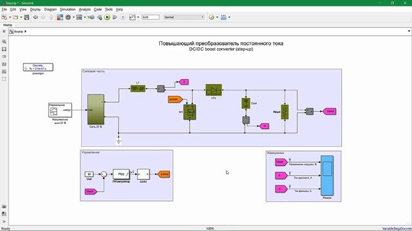Open the Analysis menu
Image resolution: width=412 pixels, height=231 pixels.
coord(84,10)
